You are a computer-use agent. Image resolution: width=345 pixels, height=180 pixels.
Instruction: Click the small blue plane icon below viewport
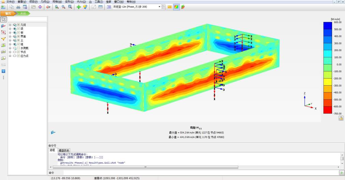click(53, 132)
